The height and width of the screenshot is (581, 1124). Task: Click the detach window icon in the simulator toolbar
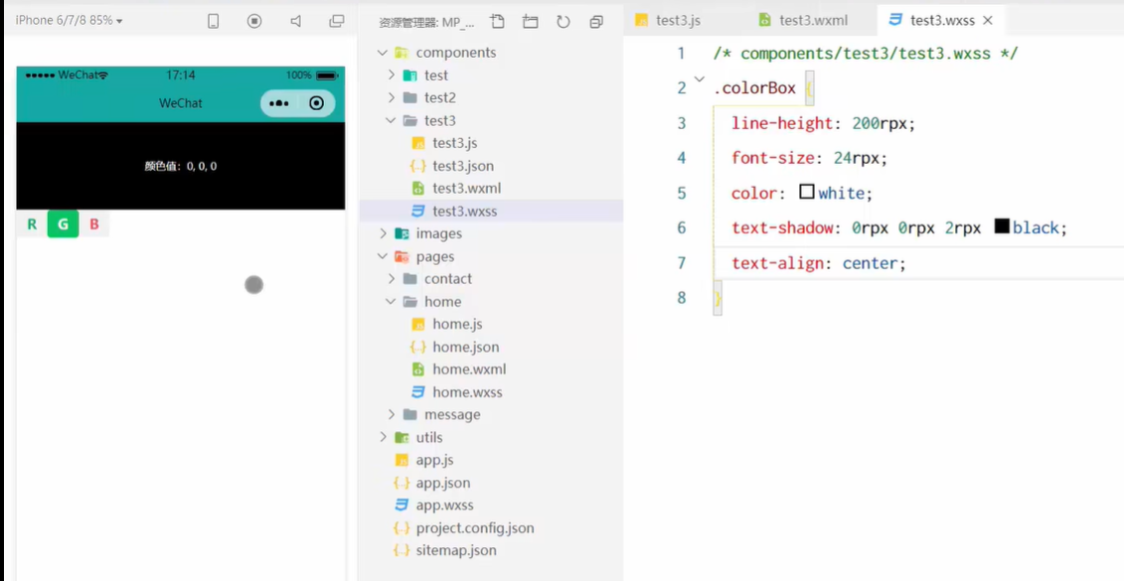(336, 22)
